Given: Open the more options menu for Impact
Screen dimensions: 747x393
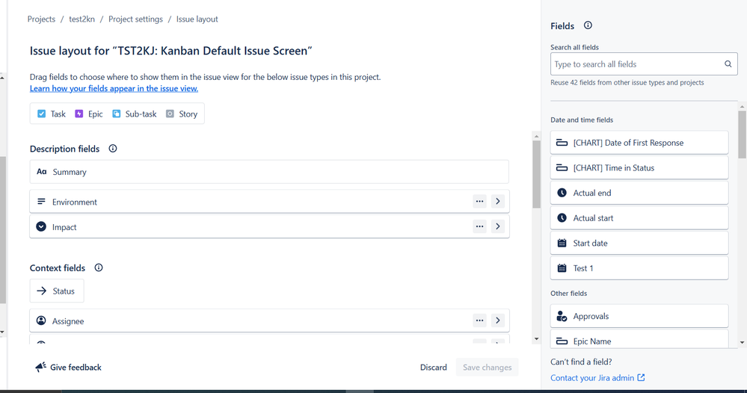Looking at the screenshot, I should [x=480, y=226].
